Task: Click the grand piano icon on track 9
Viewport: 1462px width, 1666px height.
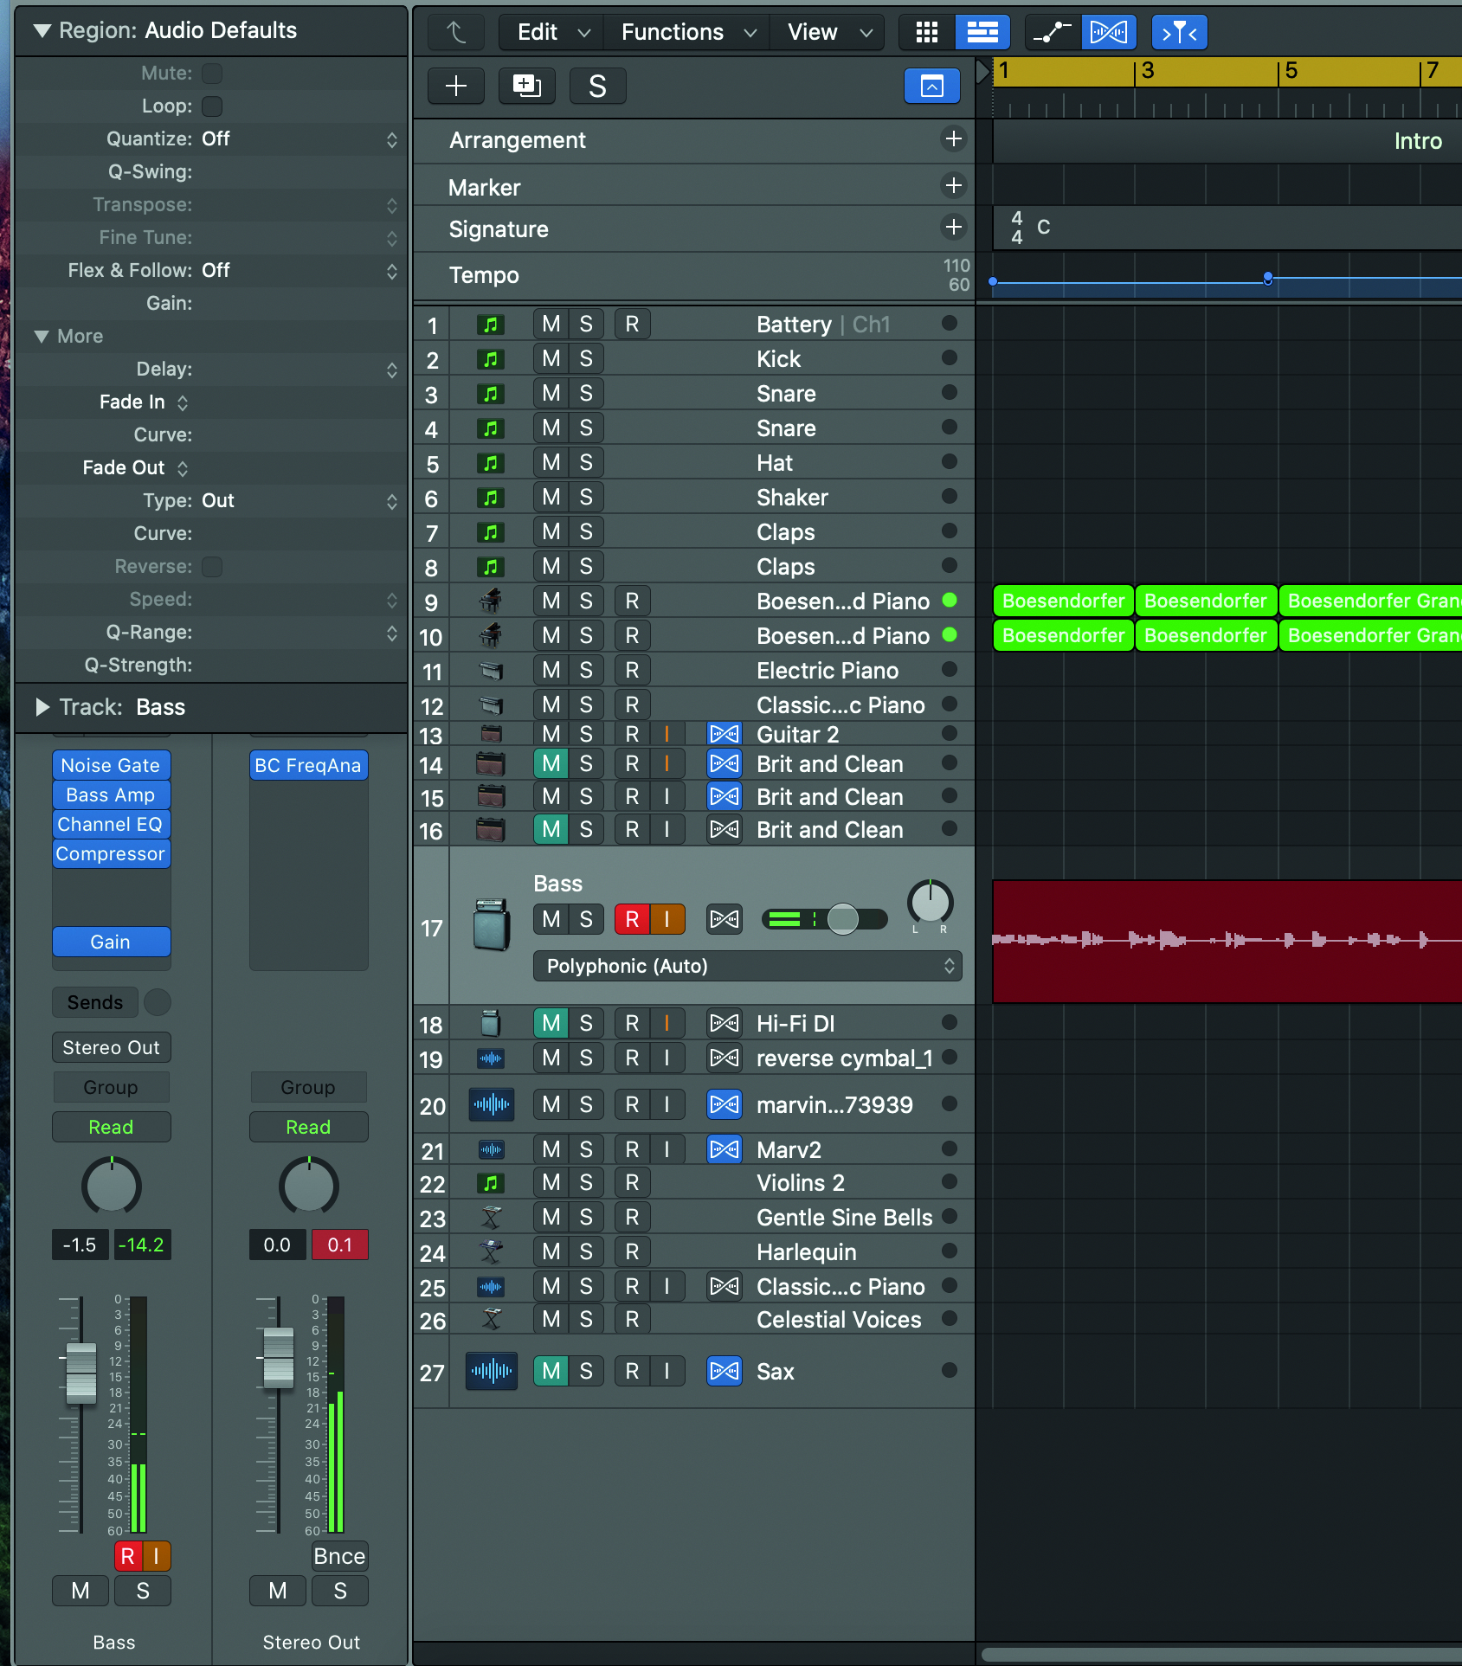Action: [x=491, y=601]
